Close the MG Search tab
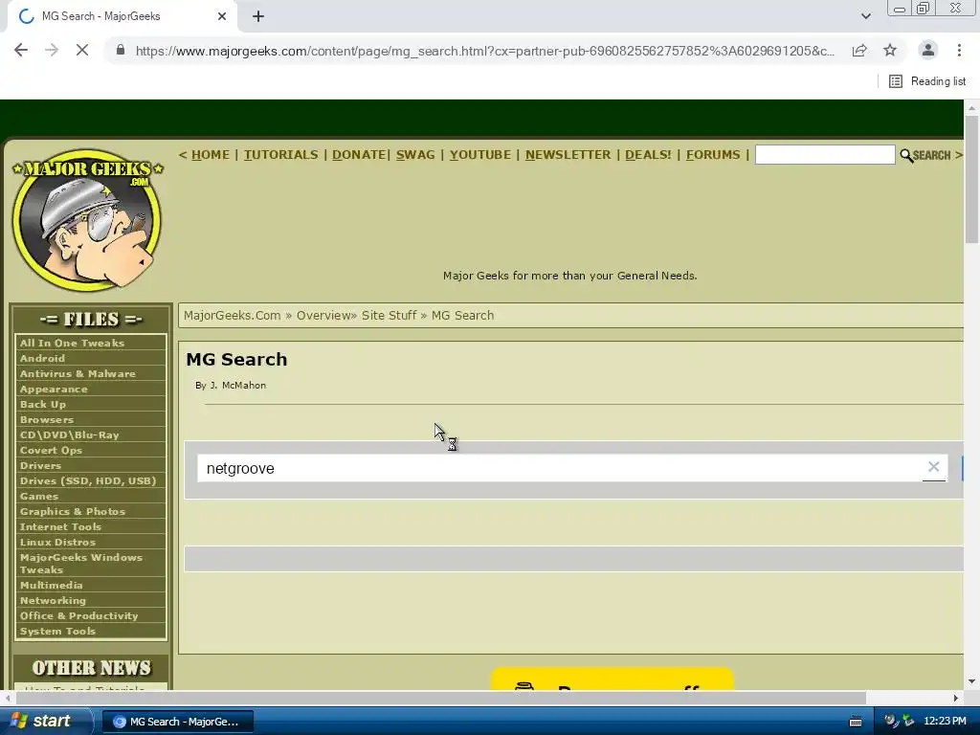This screenshot has width=980, height=735. coord(222,17)
